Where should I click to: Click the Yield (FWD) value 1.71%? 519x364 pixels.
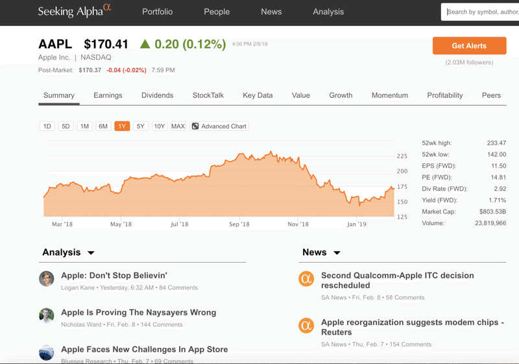pyautogui.click(x=497, y=200)
